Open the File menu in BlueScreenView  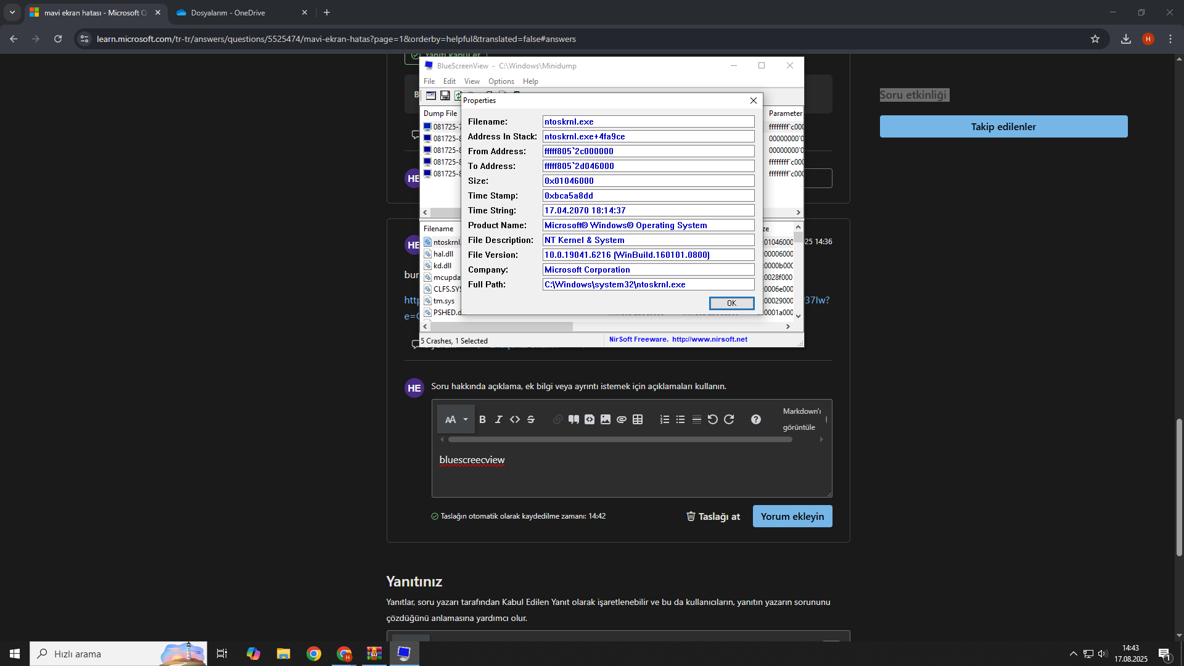tap(429, 81)
